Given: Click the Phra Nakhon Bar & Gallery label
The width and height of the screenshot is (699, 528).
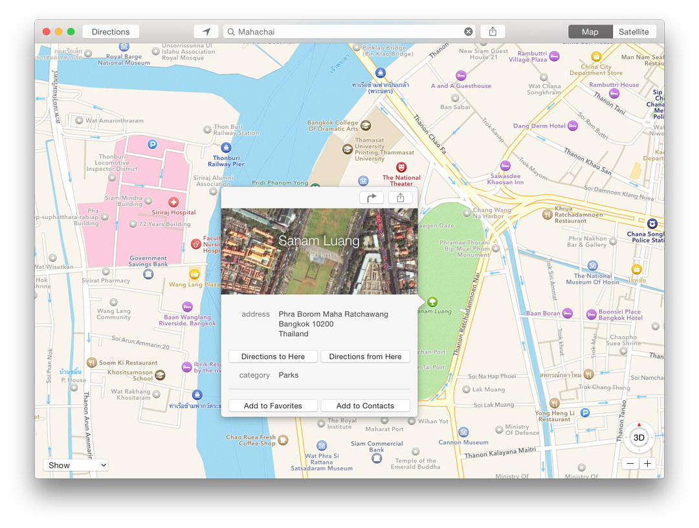Looking at the screenshot, I should tap(587, 242).
